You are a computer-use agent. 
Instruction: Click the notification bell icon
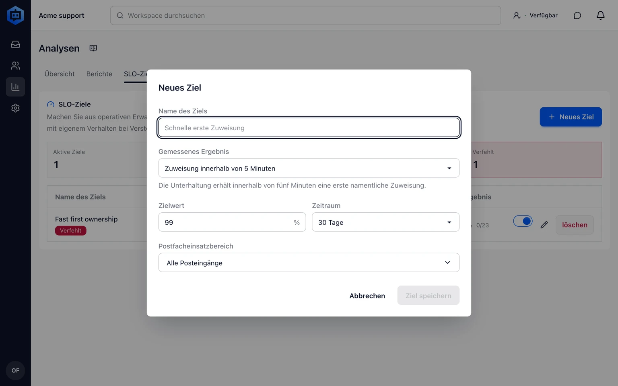click(600, 15)
